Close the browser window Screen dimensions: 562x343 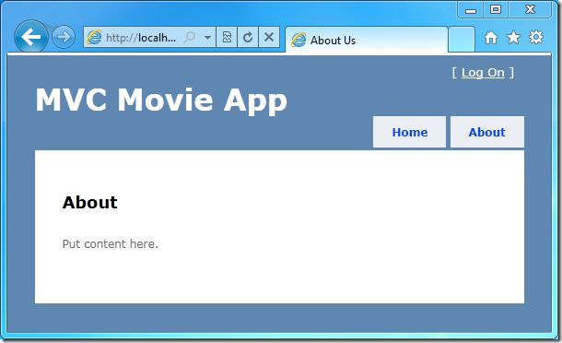[x=530, y=10]
